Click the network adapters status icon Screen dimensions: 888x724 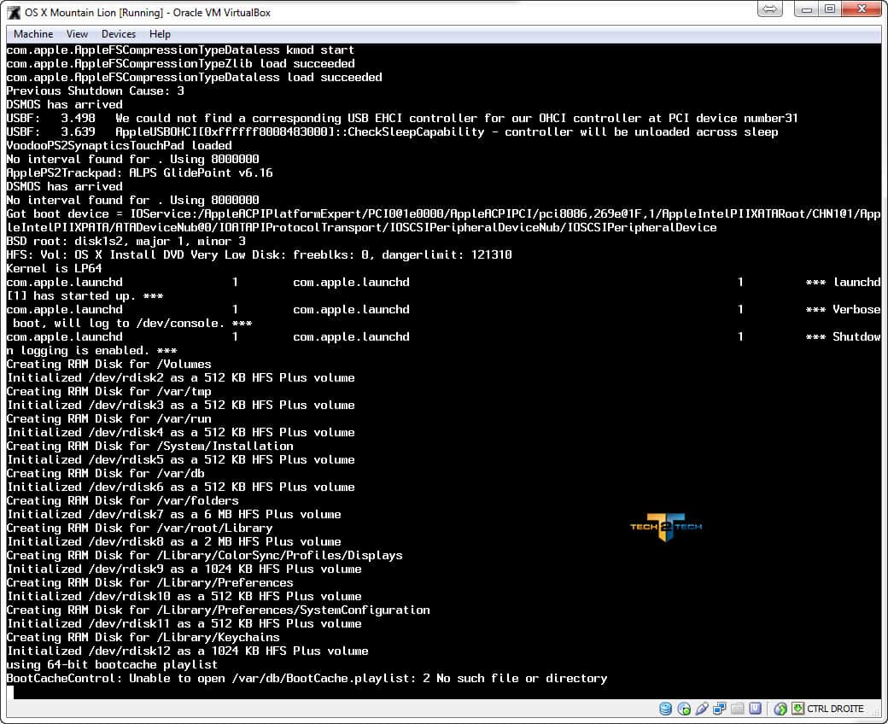pyautogui.click(x=719, y=708)
